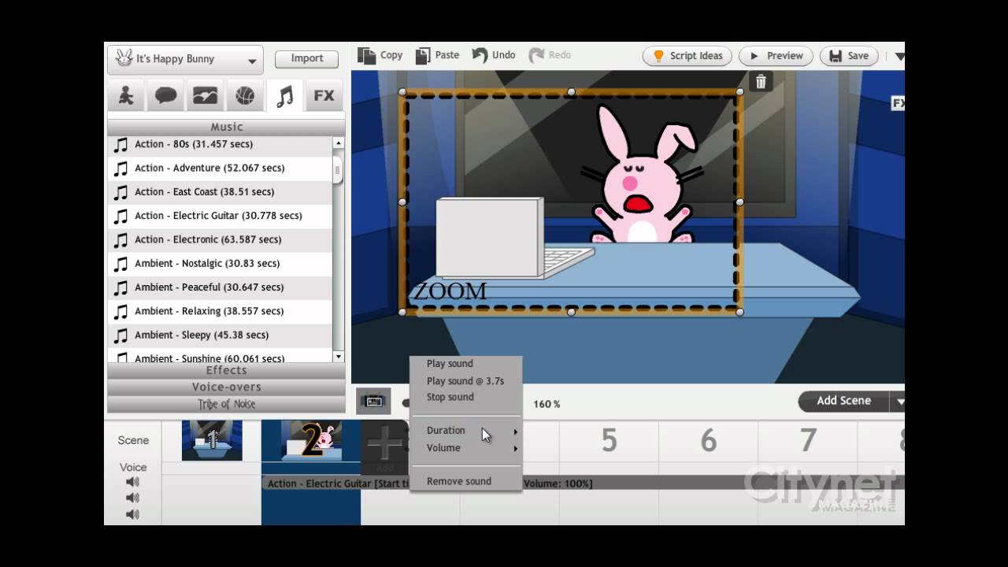The height and width of the screenshot is (567, 1008).
Task: Click the Add Scene button
Action: pyautogui.click(x=843, y=401)
